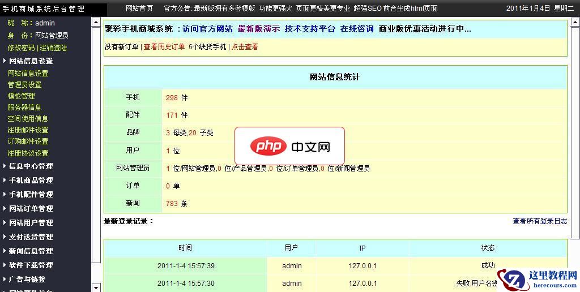This screenshot has width=580, height=292.
Task: Expand the 手机配件管理 menu section
Action: (31, 195)
